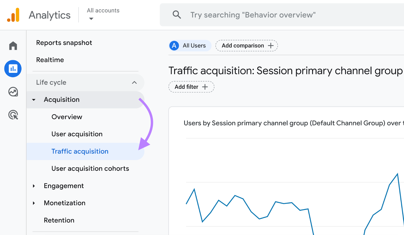Image resolution: width=404 pixels, height=235 pixels.
Task: Collapse the Life cycle section
Action: pos(134,82)
